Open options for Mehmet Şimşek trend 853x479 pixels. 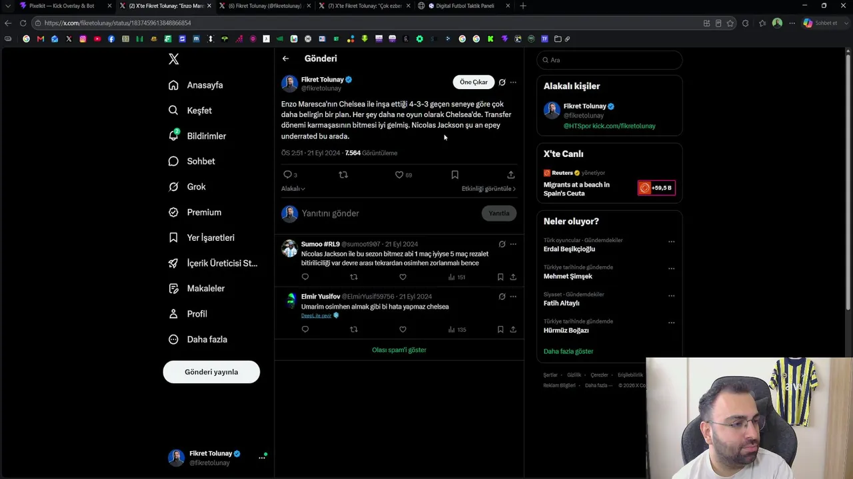(x=671, y=269)
